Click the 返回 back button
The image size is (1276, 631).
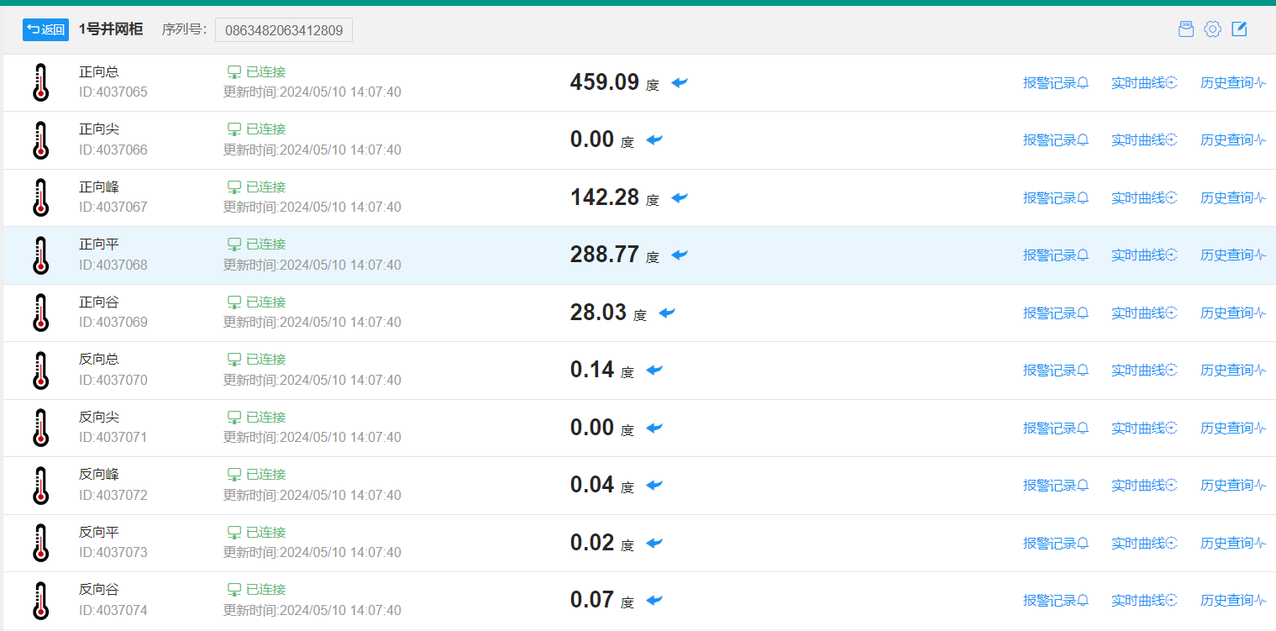point(45,29)
